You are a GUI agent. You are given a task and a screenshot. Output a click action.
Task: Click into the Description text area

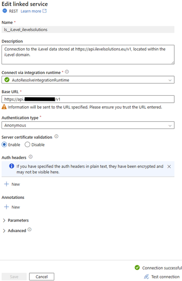(88, 55)
